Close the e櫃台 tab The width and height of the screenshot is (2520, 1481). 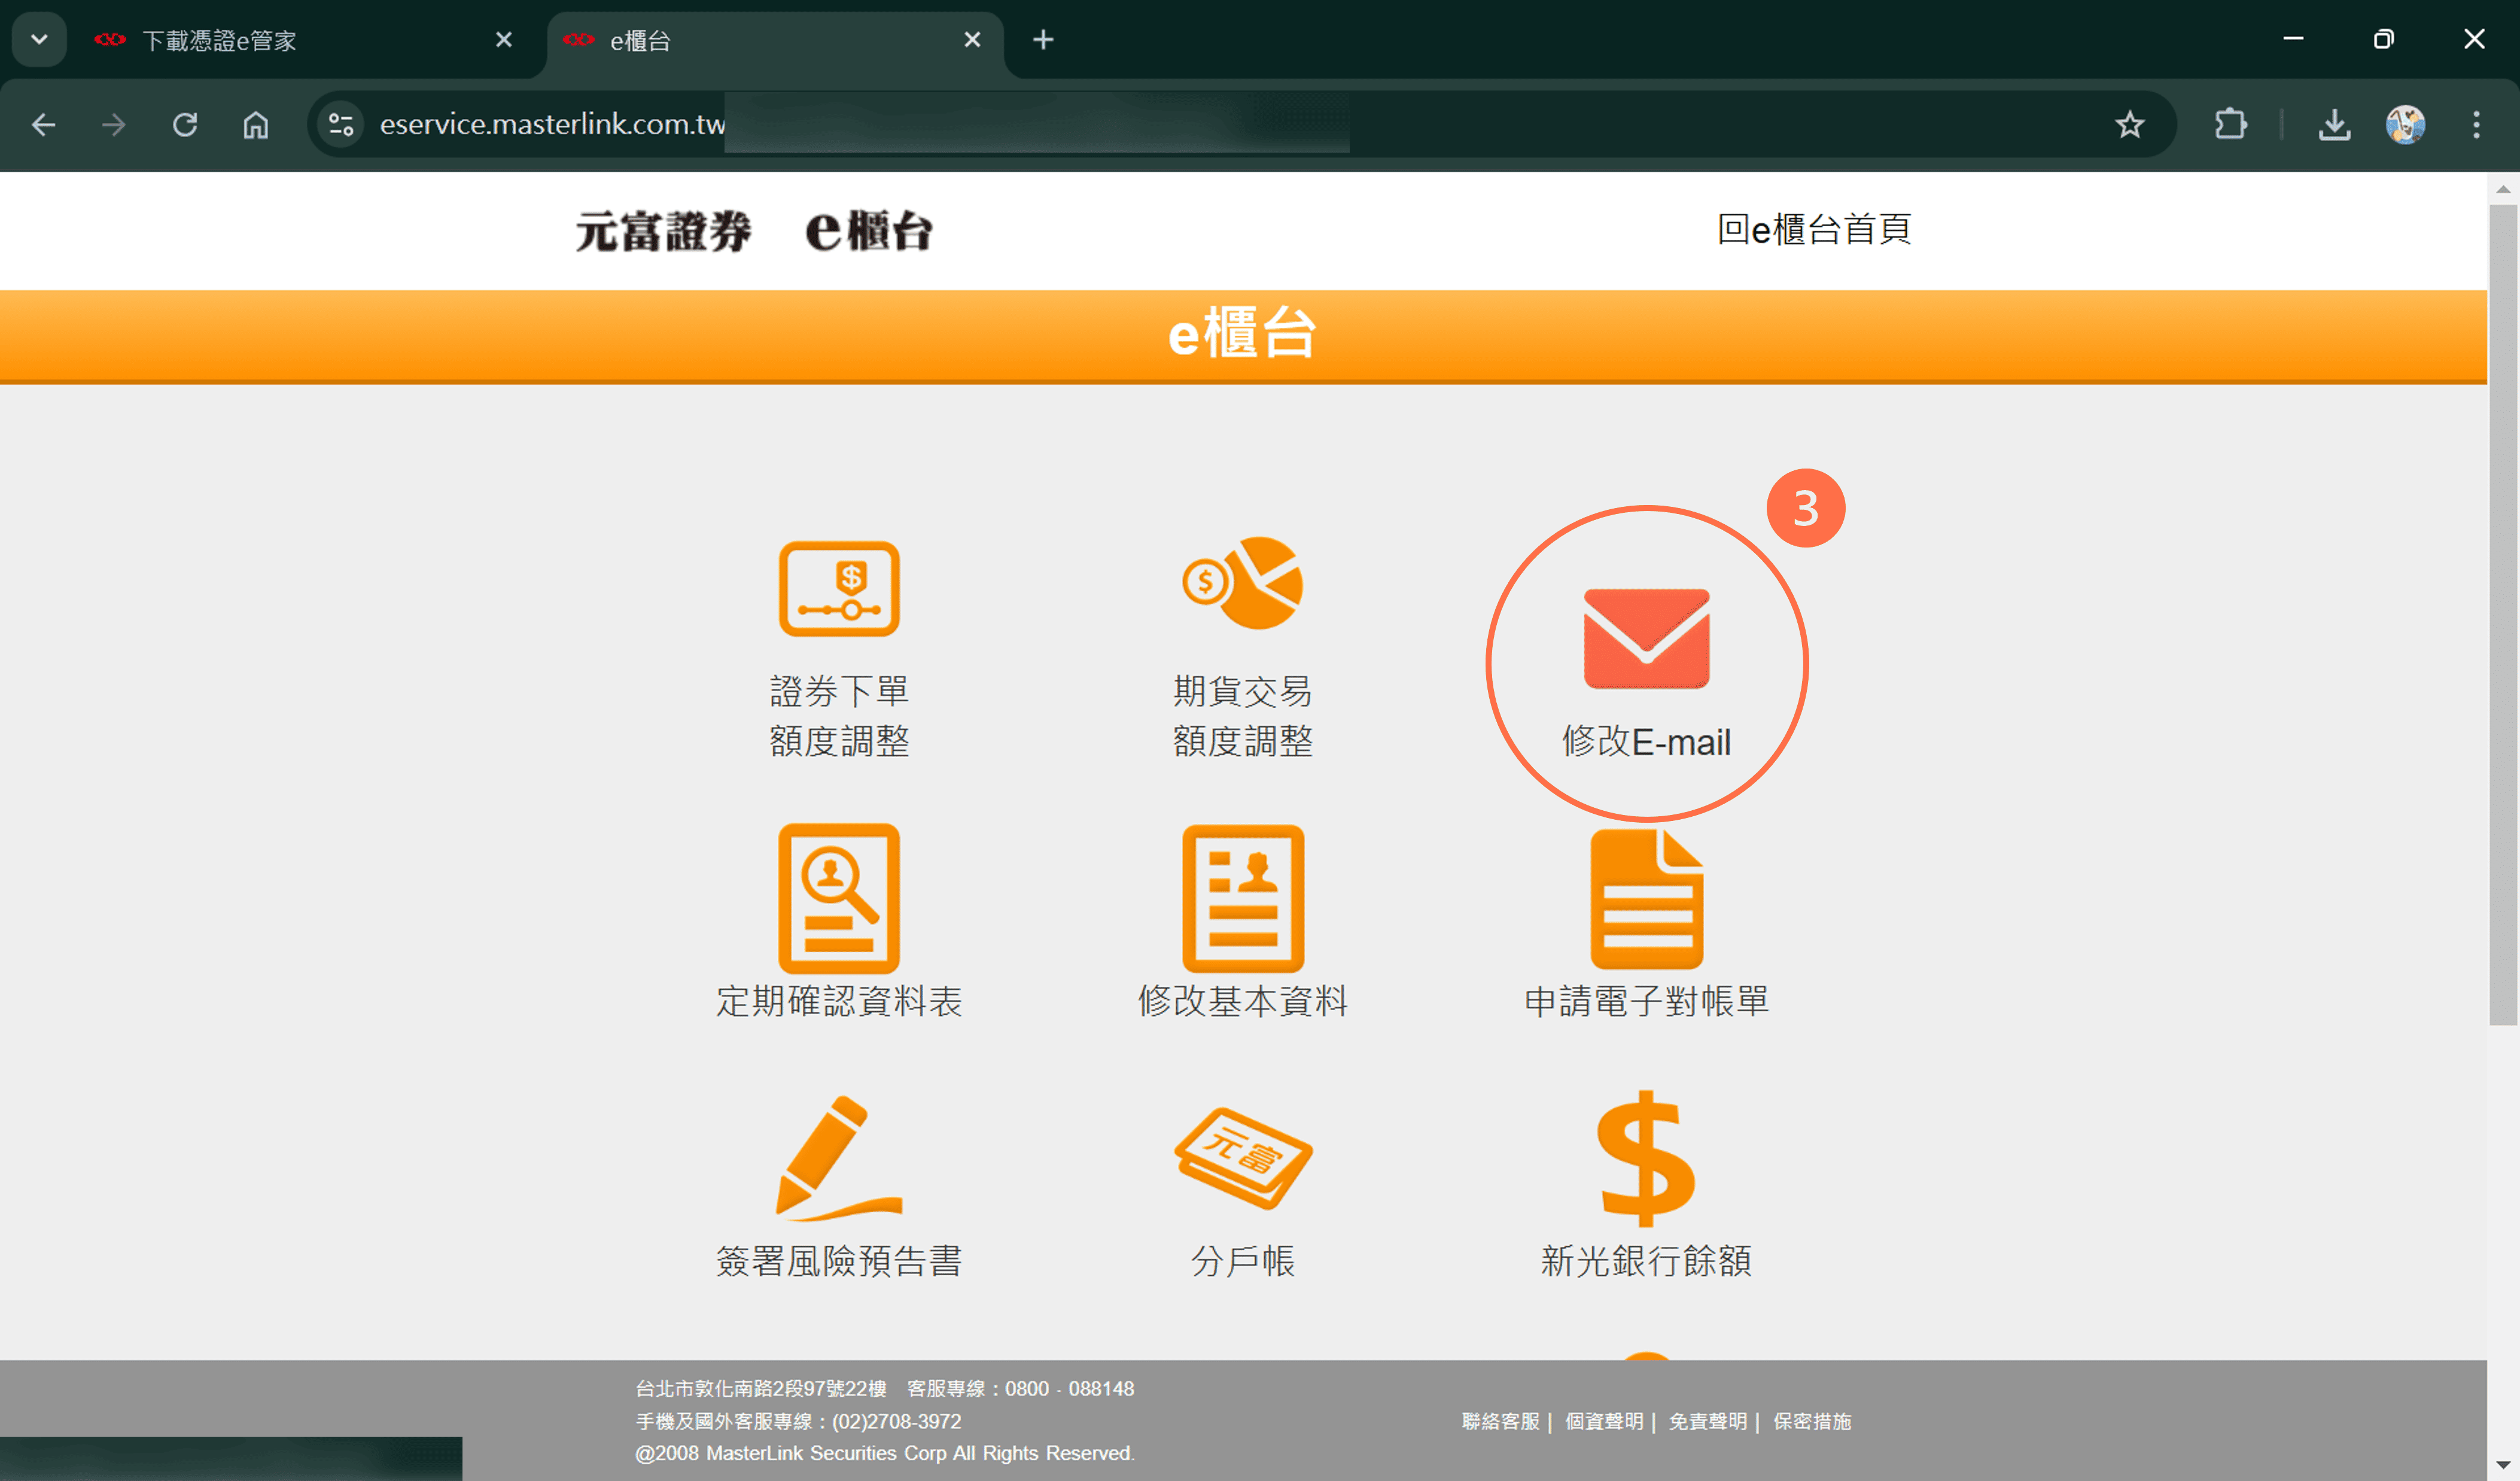tap(972, 40)
